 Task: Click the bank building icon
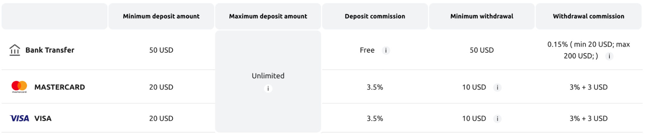point(15,50)
